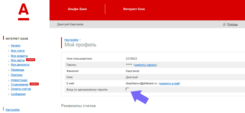This screenshot has width=245, height=113.
Task: Open the Инвестиции section
Action: [x=19, y=80]
